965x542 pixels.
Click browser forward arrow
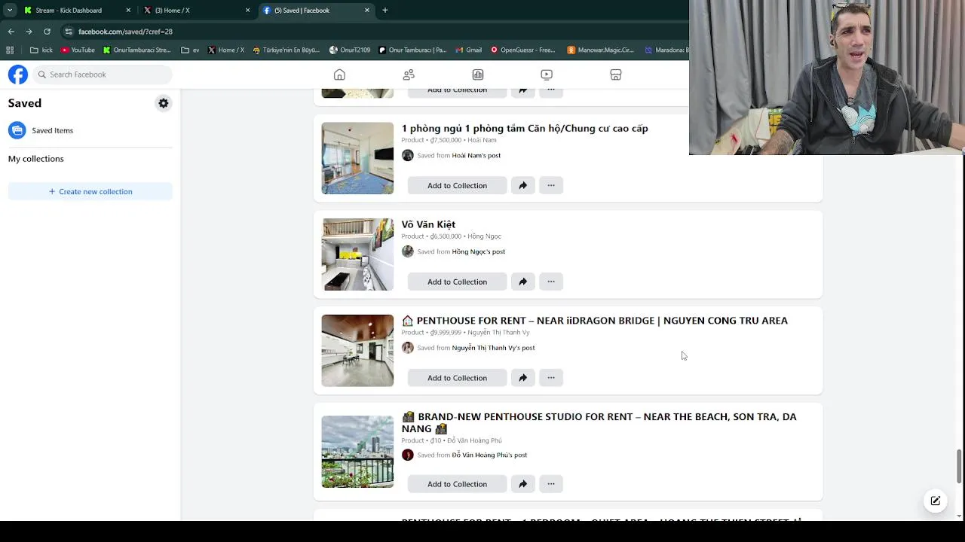pos(29,32)
